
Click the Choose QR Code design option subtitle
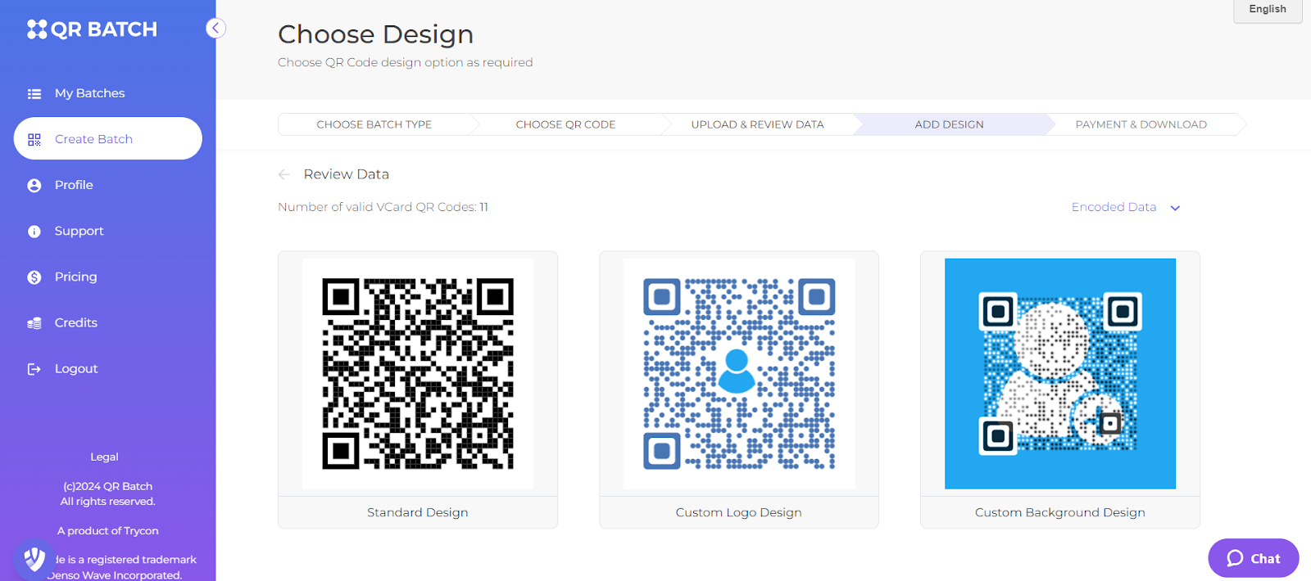coord(405,62)
